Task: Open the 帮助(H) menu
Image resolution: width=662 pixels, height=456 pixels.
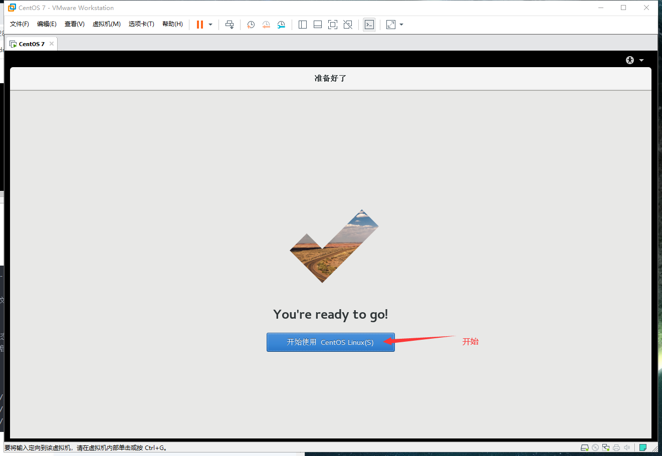Action: tap(172, 24)
